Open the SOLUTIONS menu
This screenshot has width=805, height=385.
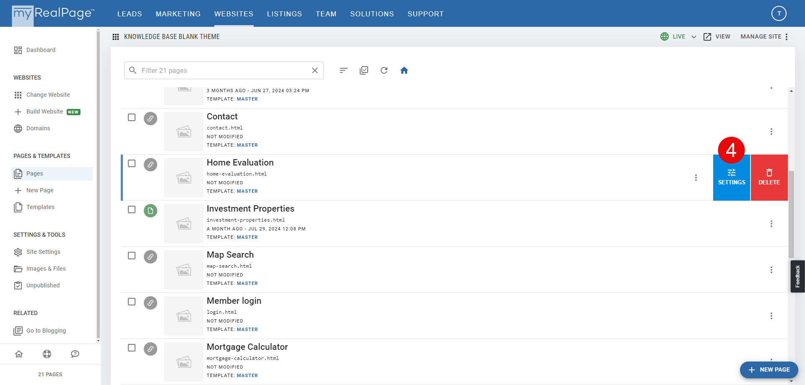[372, 14]
